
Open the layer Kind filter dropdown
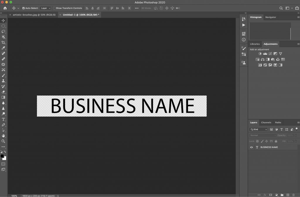click(258, 129)
